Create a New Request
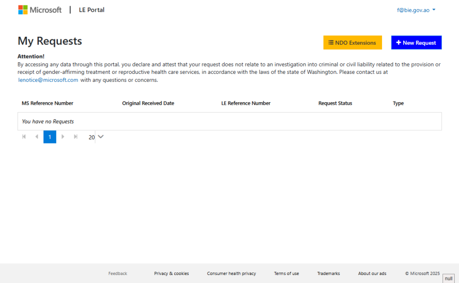Image resolution: width=459 pixels, height=283 pixels. 416,43
